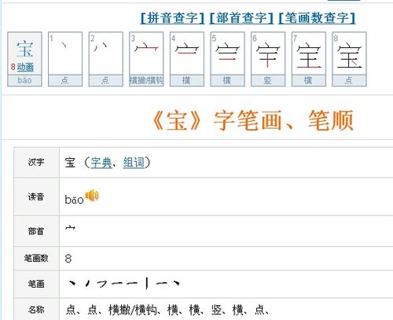
Task: Click the 笔画数 row label
Action: pyautogui.click(x=36, y=258)
